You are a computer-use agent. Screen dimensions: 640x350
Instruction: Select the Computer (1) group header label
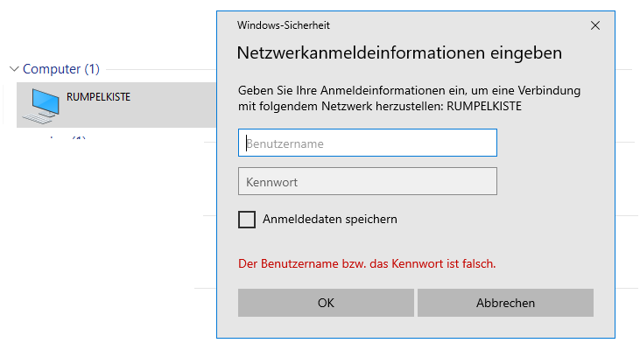[60, 68]
